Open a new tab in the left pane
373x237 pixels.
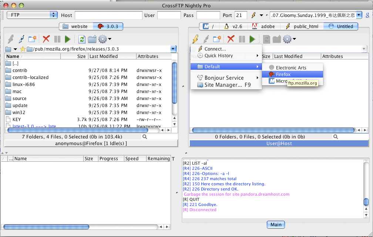[x=32, y=39]
